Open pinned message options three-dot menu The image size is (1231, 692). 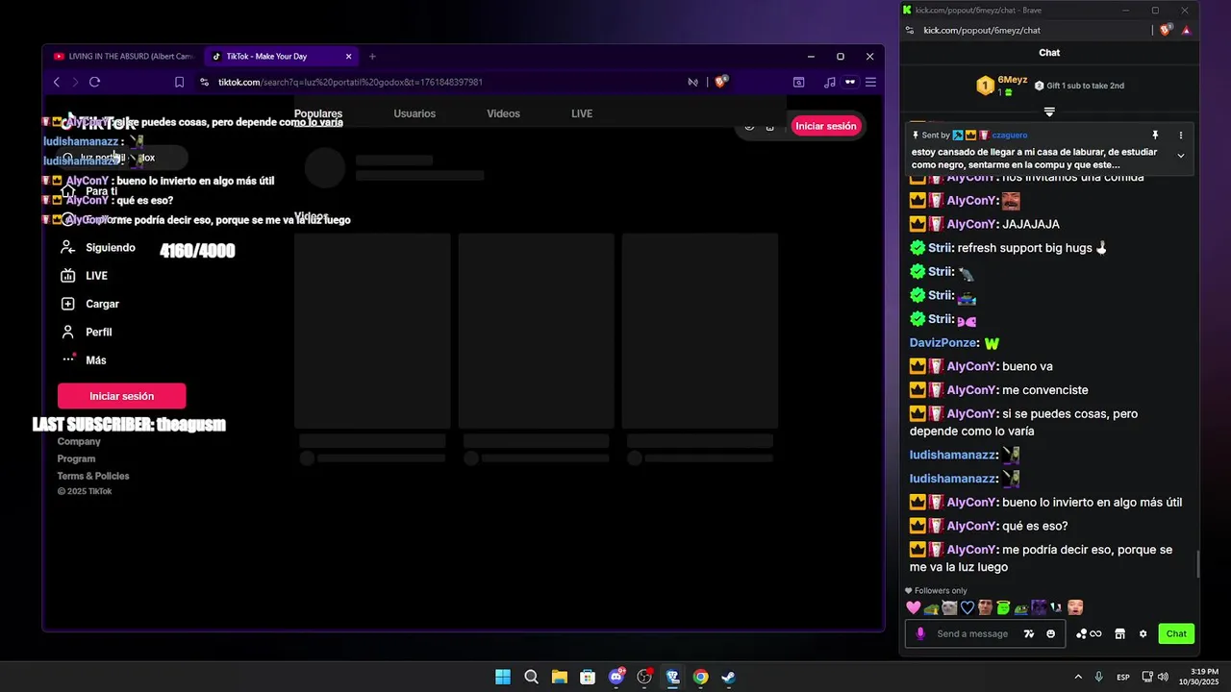1181,136
